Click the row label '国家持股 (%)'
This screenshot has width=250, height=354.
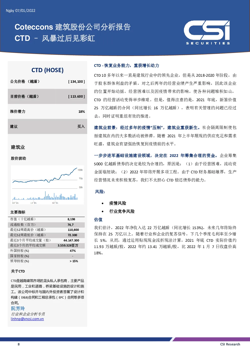pyautogui.click(x=20, y=256)
